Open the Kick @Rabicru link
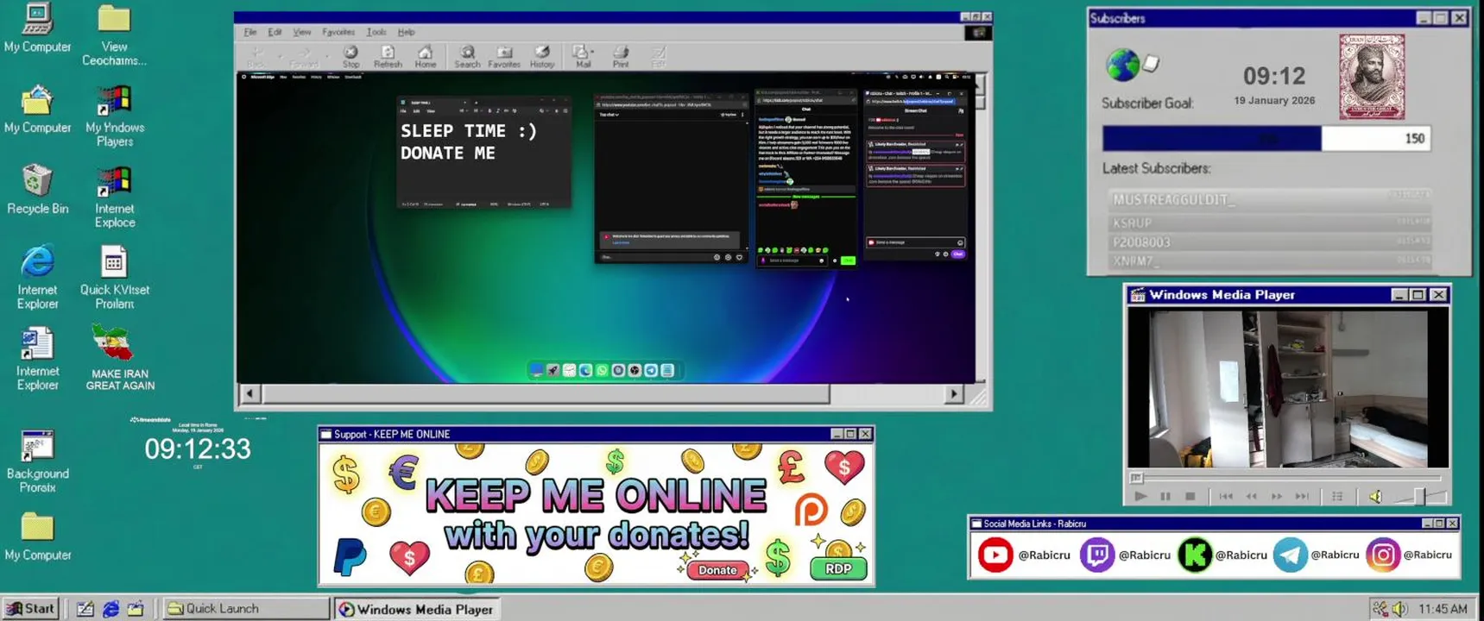The height and width of the screenshot is (621, 1484). click(1222, 555)
